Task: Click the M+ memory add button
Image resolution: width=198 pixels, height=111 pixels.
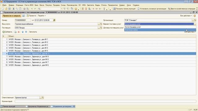Action: coord(97,9)
